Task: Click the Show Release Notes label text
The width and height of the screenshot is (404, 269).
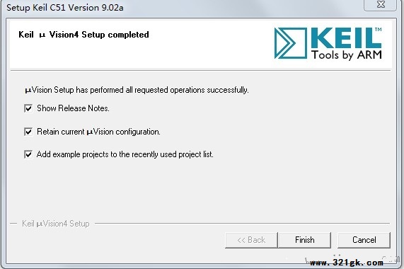Action: (73, 108)
